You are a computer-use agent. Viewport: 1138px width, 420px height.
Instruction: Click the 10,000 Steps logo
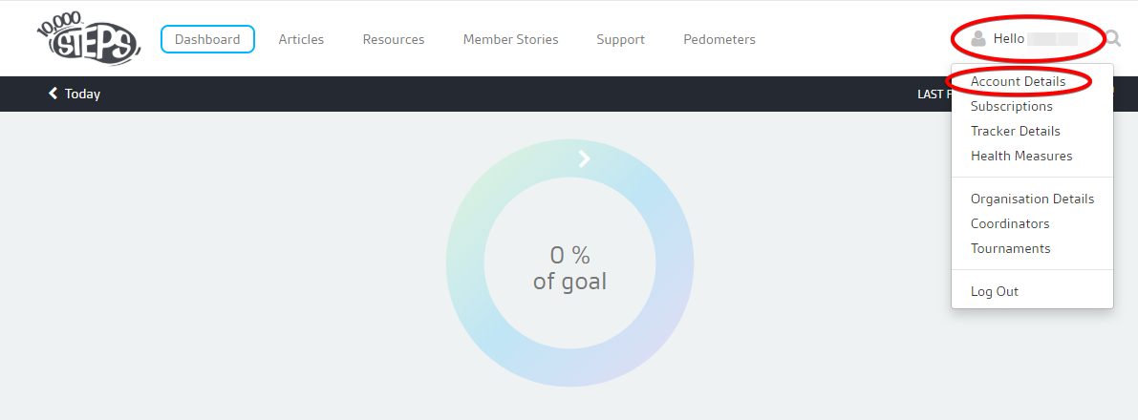coord(88,40)
